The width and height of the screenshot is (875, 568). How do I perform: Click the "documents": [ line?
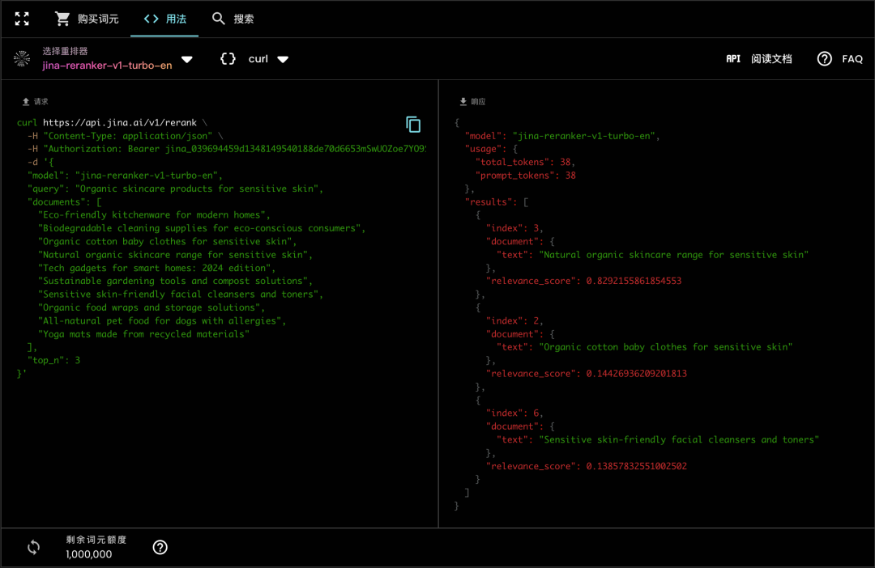[x=65, y=202]
